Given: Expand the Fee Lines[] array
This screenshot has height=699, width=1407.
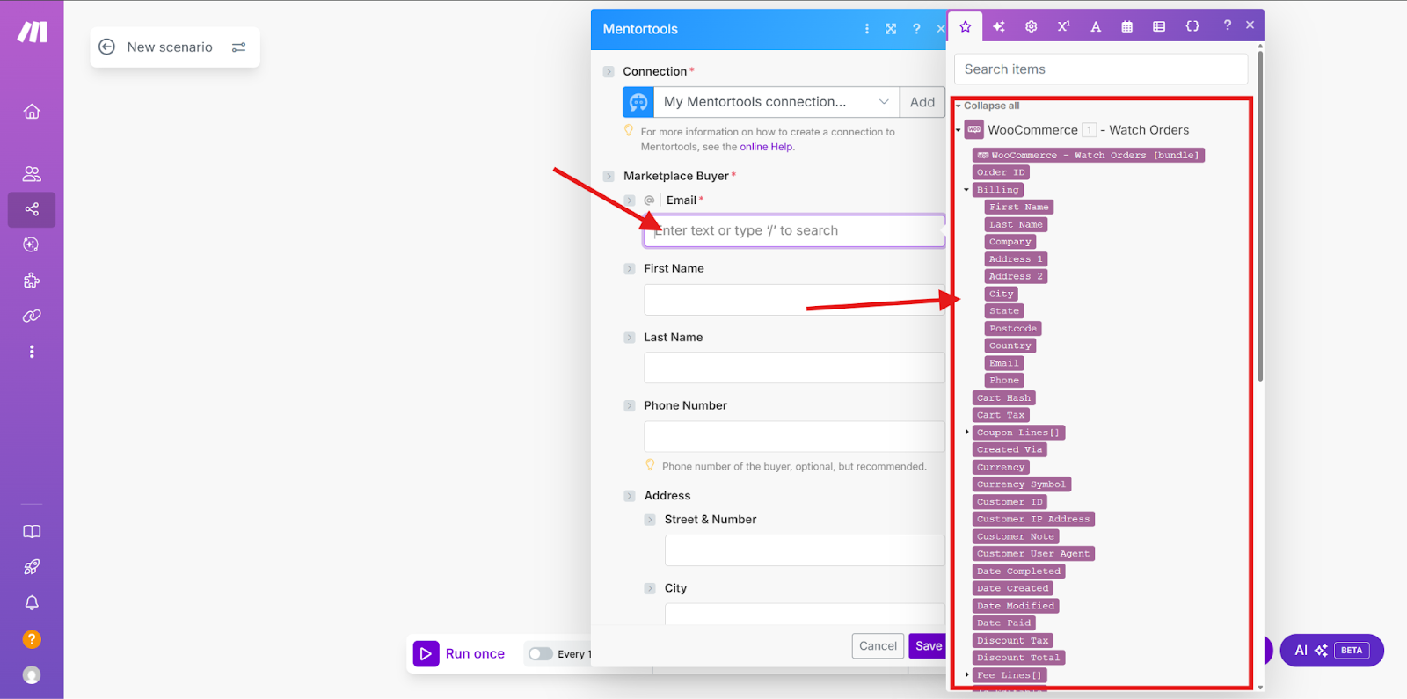Looking at the screenshot, I should (x=967, y=675).
